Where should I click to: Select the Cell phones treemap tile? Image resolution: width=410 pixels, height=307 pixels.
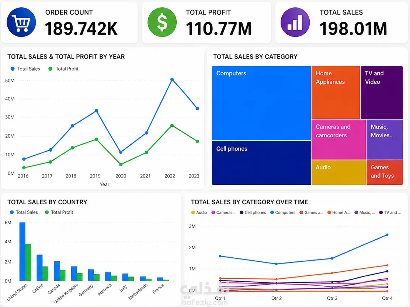tap(261, 163)
